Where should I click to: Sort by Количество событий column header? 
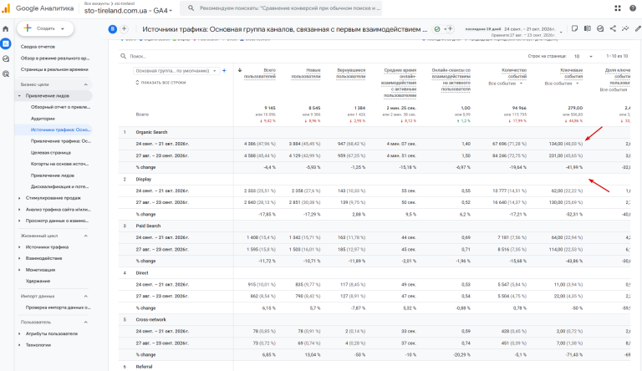point(514,74)
